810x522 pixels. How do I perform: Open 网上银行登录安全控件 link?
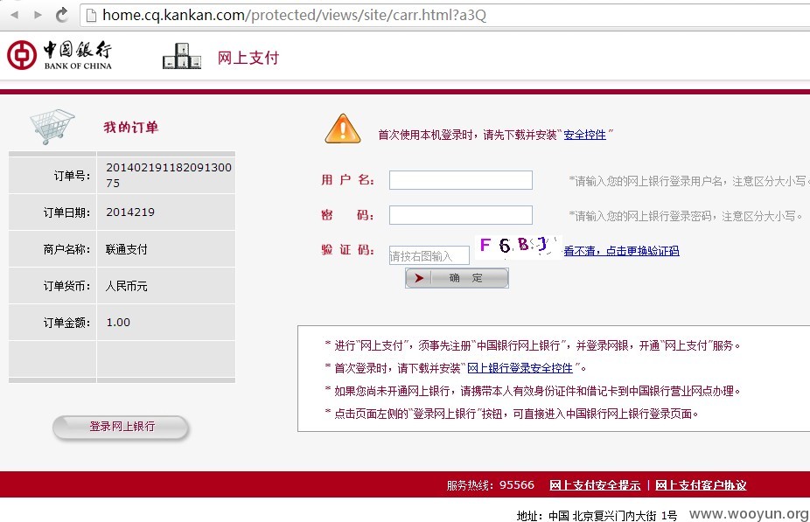coord(520,368)
